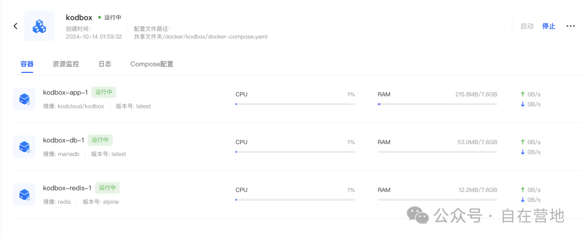Open the Compose配置 tab
The width and height of the screenshot is (583, 239).
click(152, 64)
